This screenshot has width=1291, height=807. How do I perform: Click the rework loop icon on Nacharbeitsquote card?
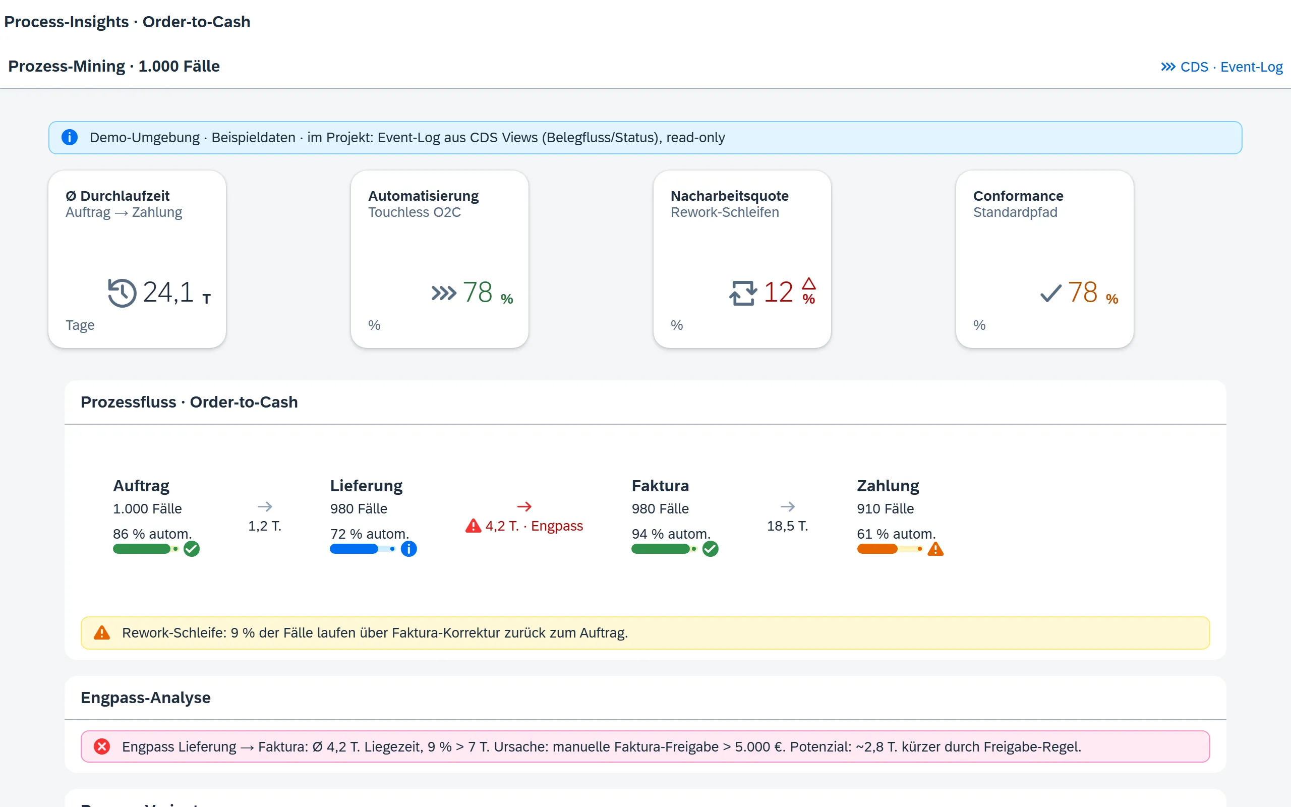click(x=743, y=293)
